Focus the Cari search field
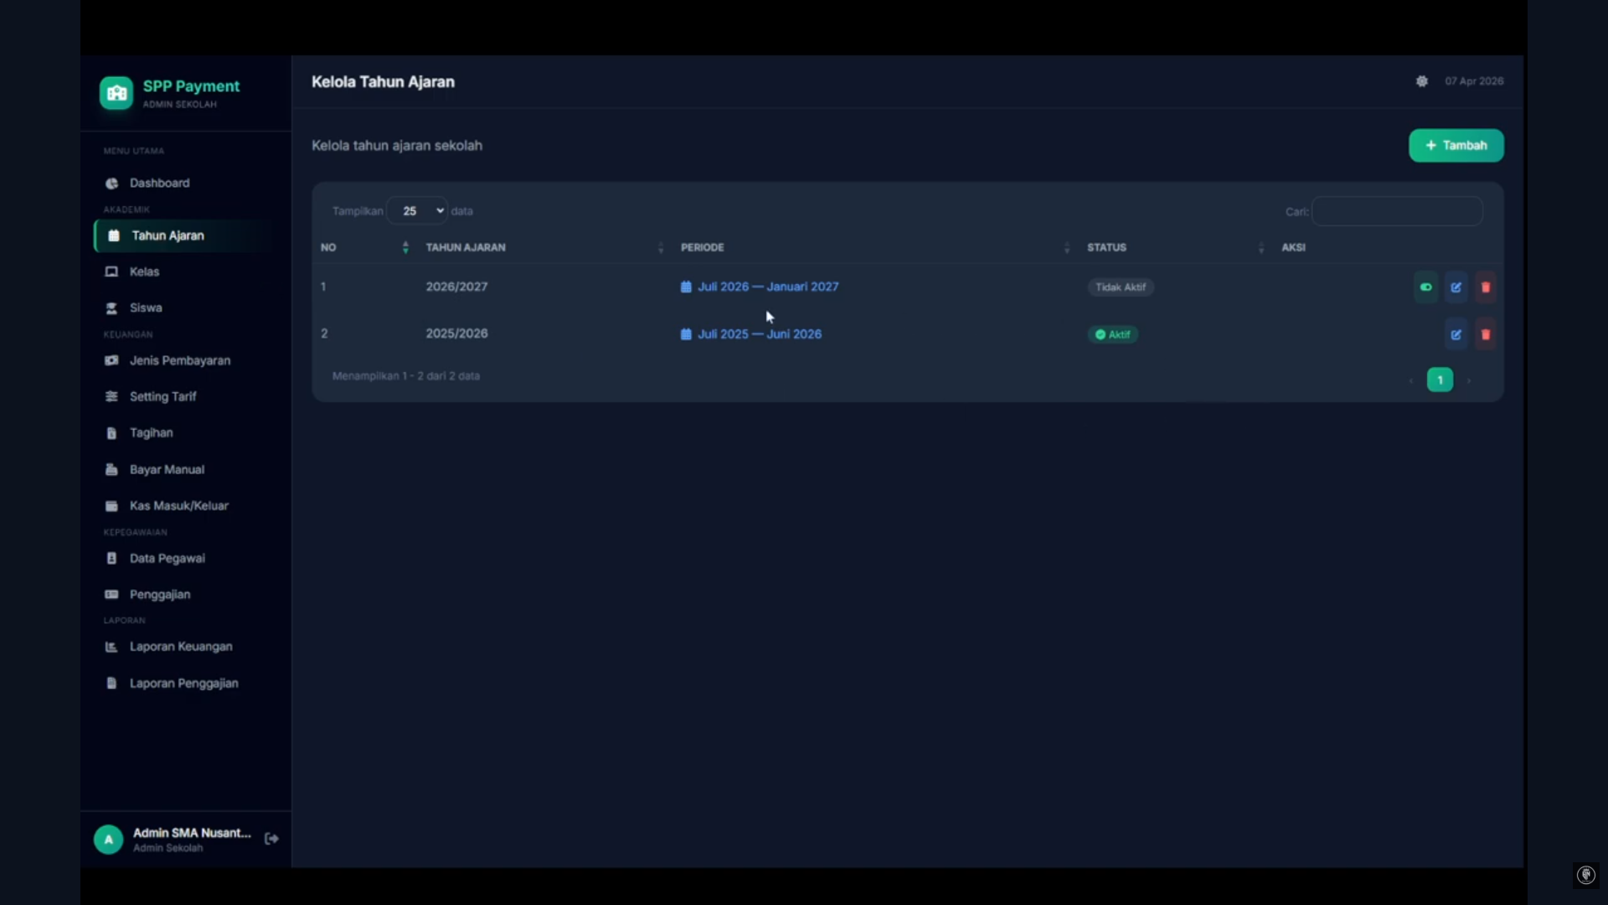Screen dimensions: 1608x905 [x=1397, y=211]
